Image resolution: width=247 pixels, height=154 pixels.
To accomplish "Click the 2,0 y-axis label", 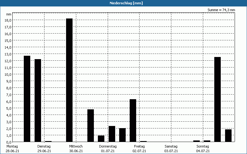I will (9, 128).
